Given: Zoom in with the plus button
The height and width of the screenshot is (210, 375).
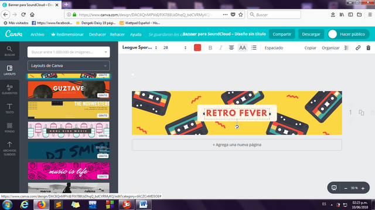Looking at the screenshot, I should (x=363, y=188).
